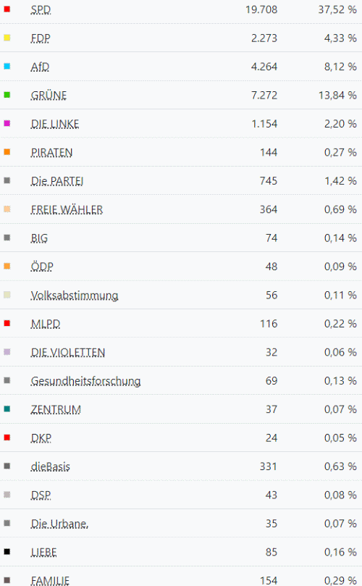
Task: Click the teal ZENTRUM color marker
Action: (7, 409)
